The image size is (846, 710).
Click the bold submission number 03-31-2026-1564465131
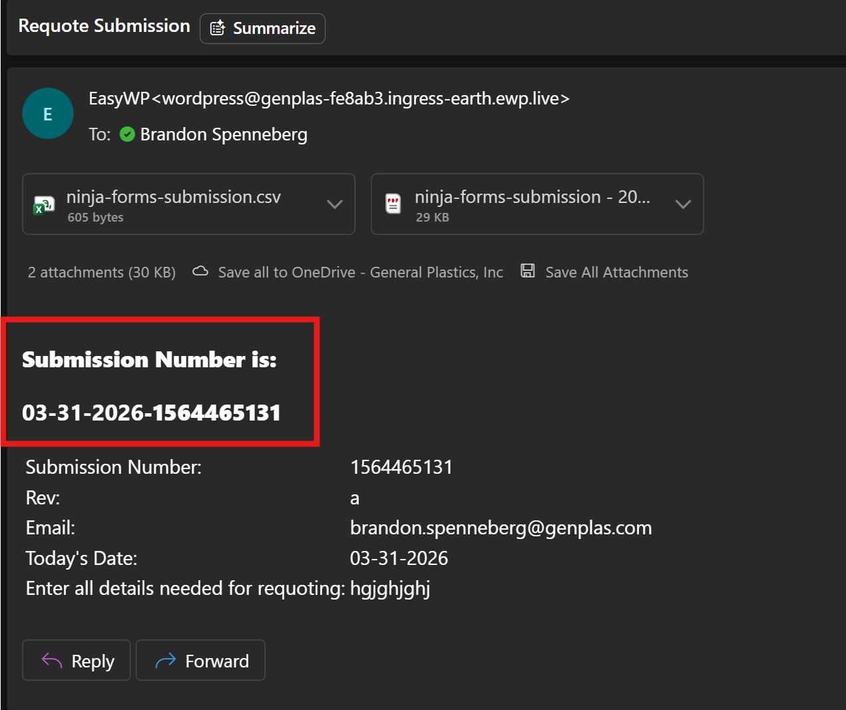[x=151, y=413]
